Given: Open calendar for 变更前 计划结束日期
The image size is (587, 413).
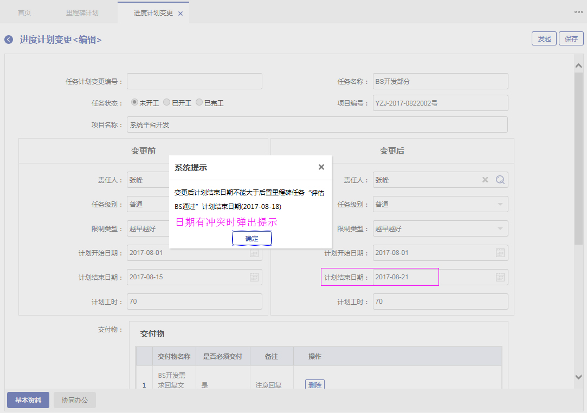Looking at the screenshot, I should pos(254,277).
